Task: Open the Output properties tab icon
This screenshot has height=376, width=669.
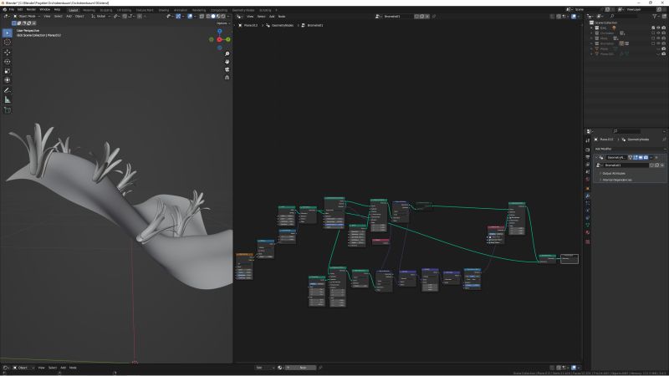Action: (588, 157)
